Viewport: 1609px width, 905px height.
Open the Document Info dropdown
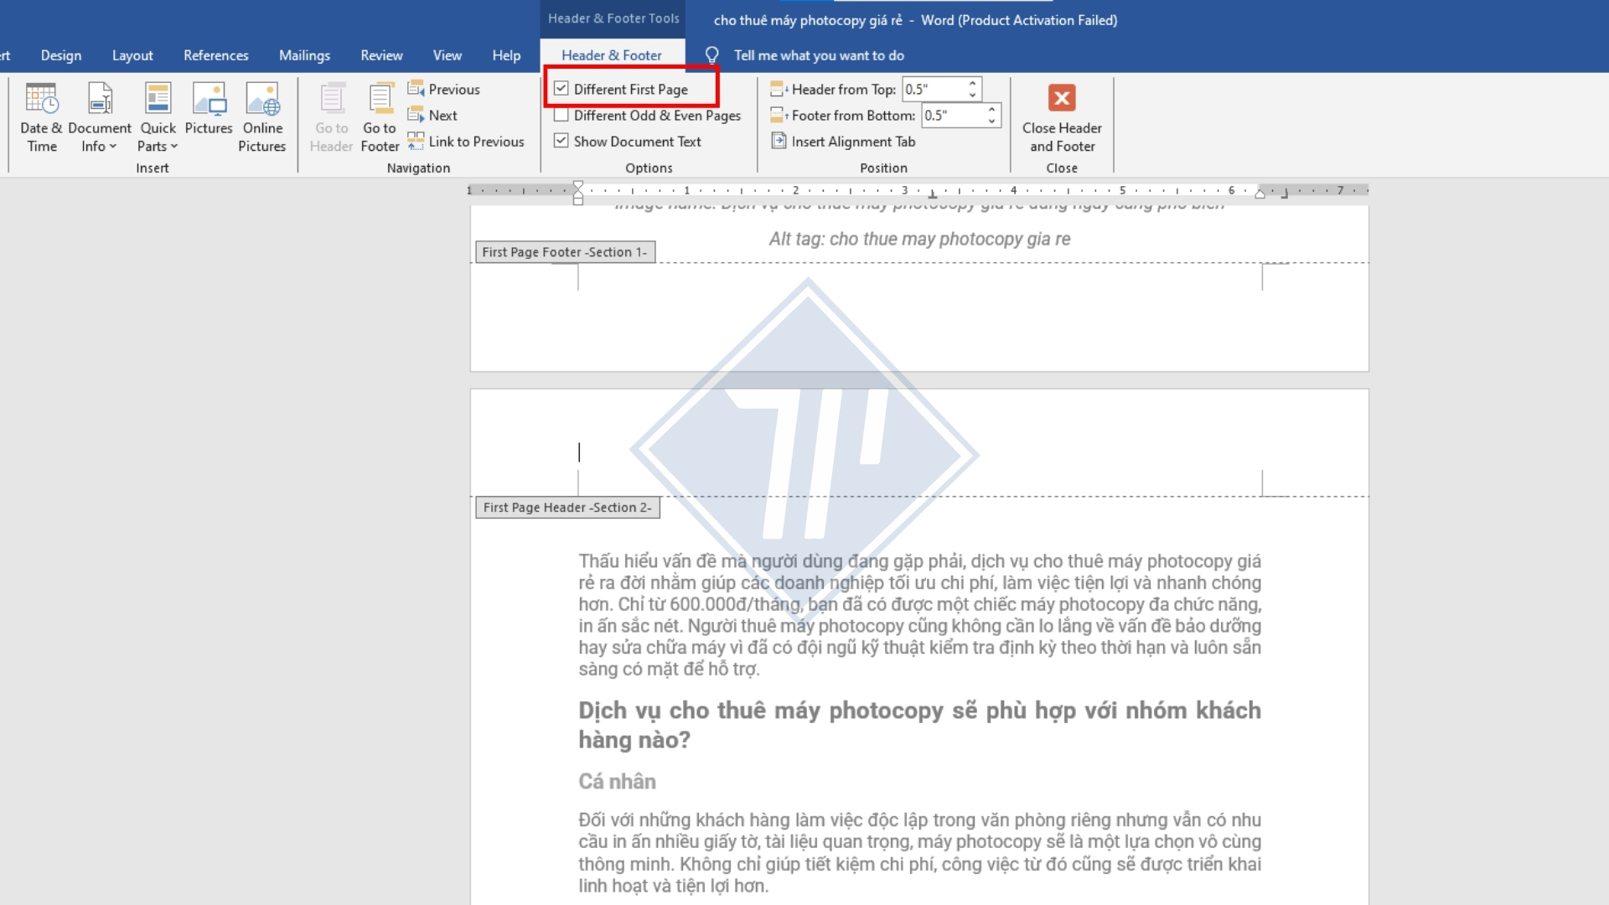(99, 117)
